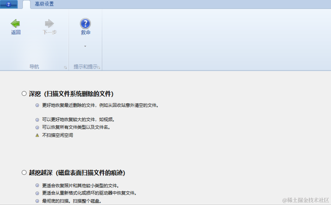
Task: Click info icon beside 最彻底的扫描
Action: tap(37, 201)
